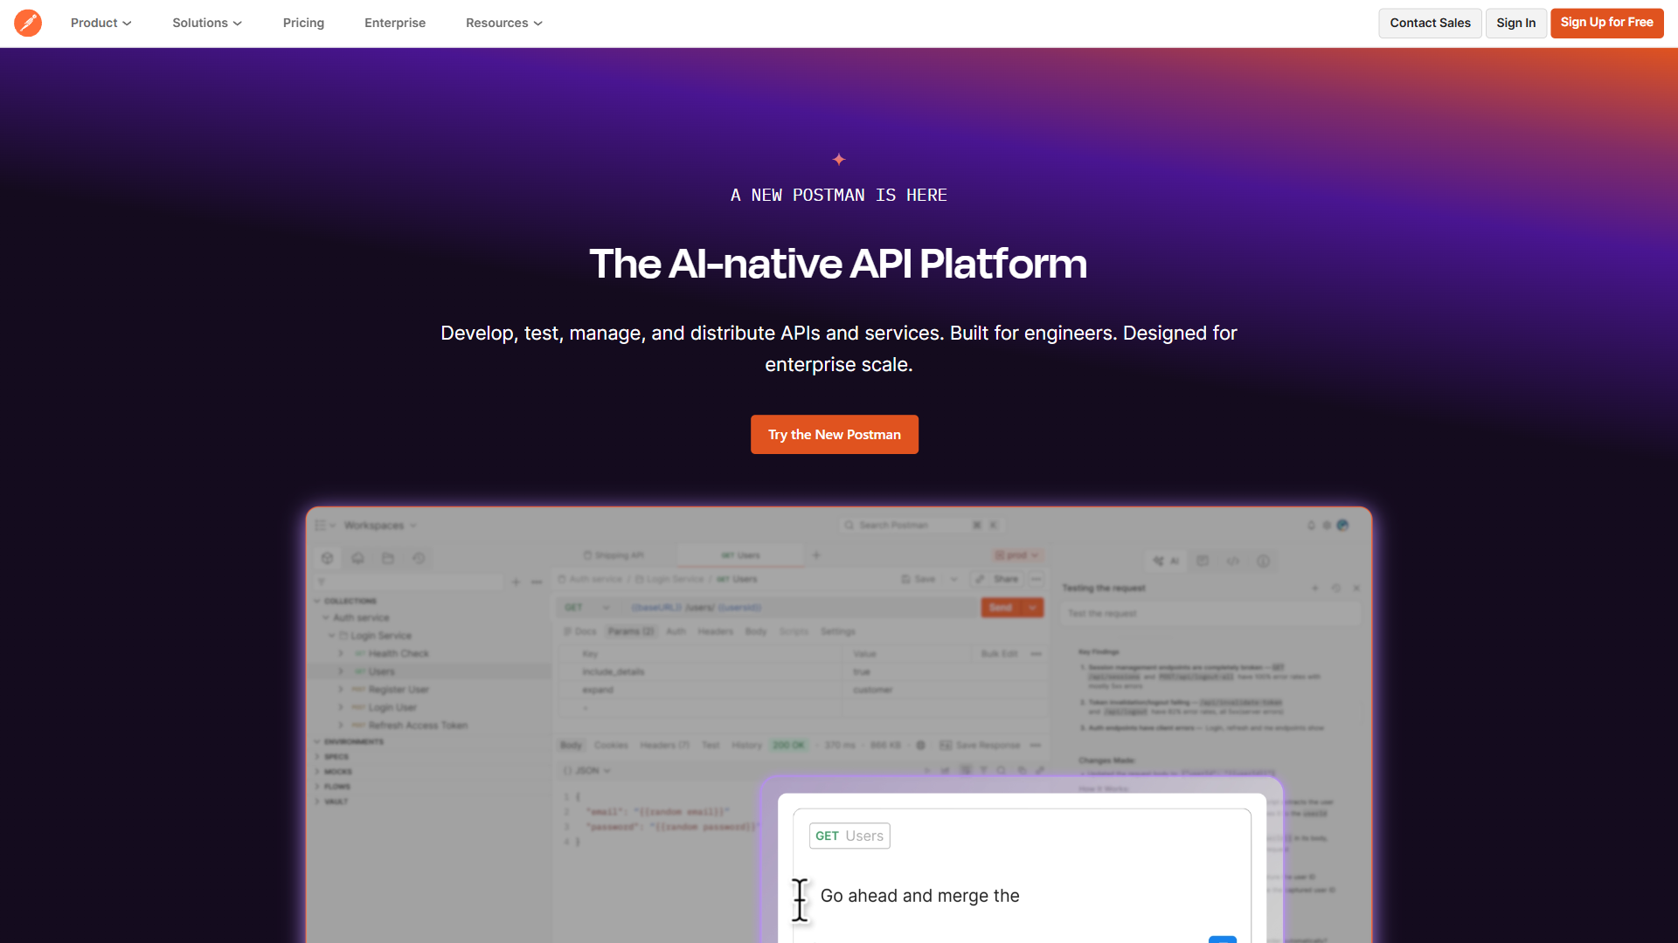The height and width of the screenshot is (943, 1678).
Task: Click Try the New Postman button
Action: pyautogui.click(x=834, y=434)
